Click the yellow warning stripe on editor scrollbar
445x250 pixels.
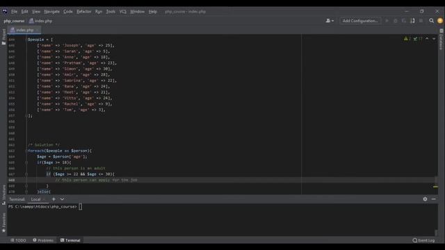tap(436, 187)
